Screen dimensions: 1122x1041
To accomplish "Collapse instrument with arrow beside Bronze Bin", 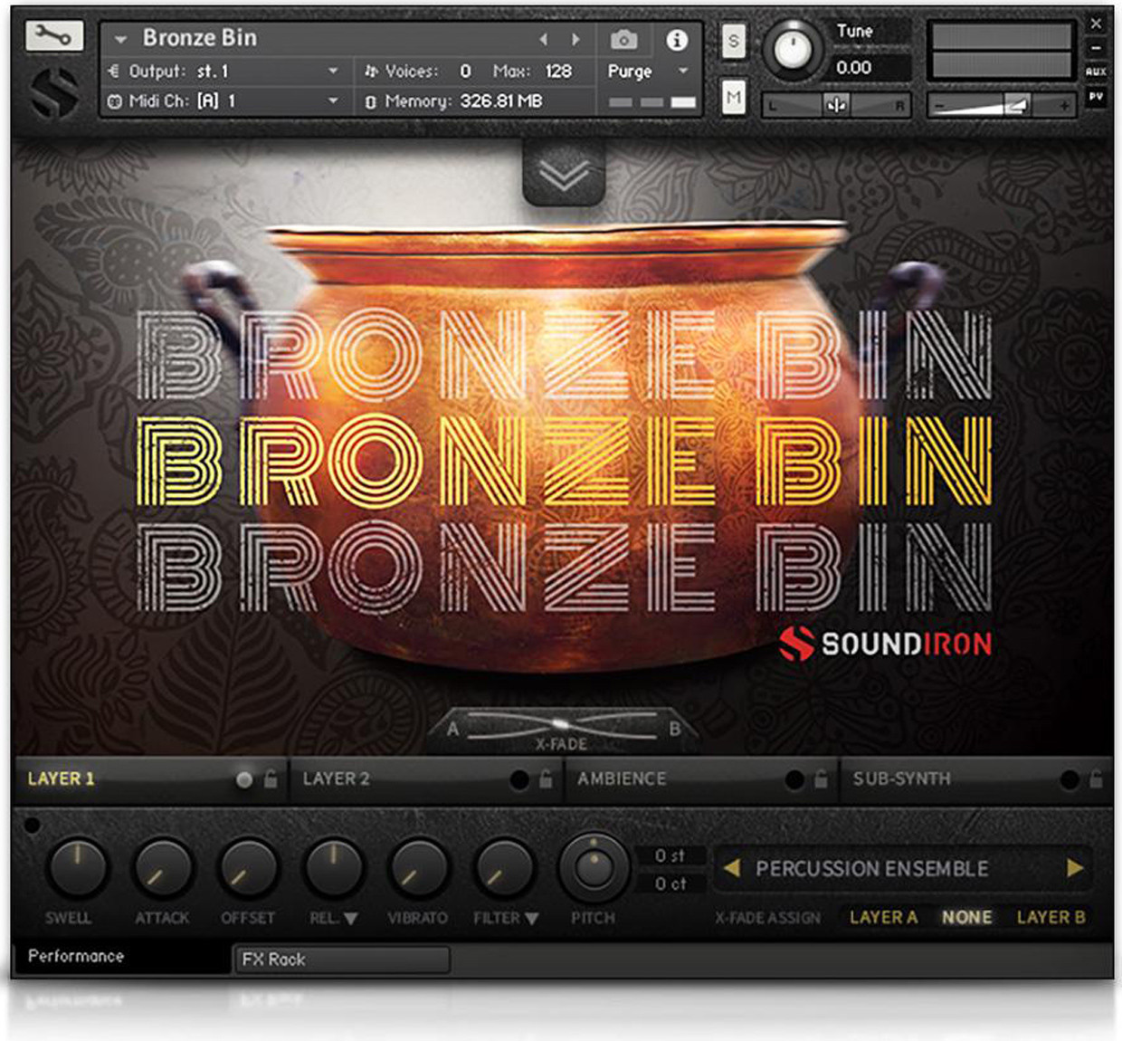I will 120,39.
